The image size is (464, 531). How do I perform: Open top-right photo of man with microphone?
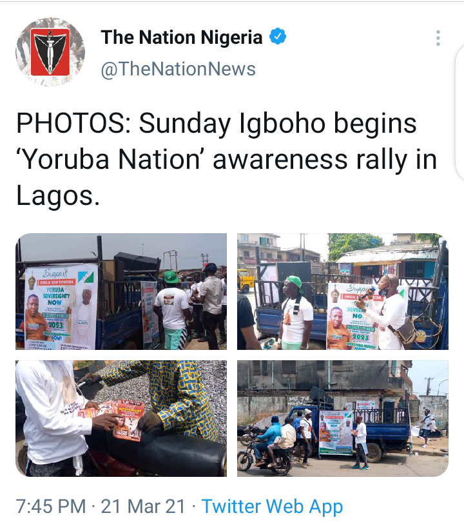pos(343,291)
